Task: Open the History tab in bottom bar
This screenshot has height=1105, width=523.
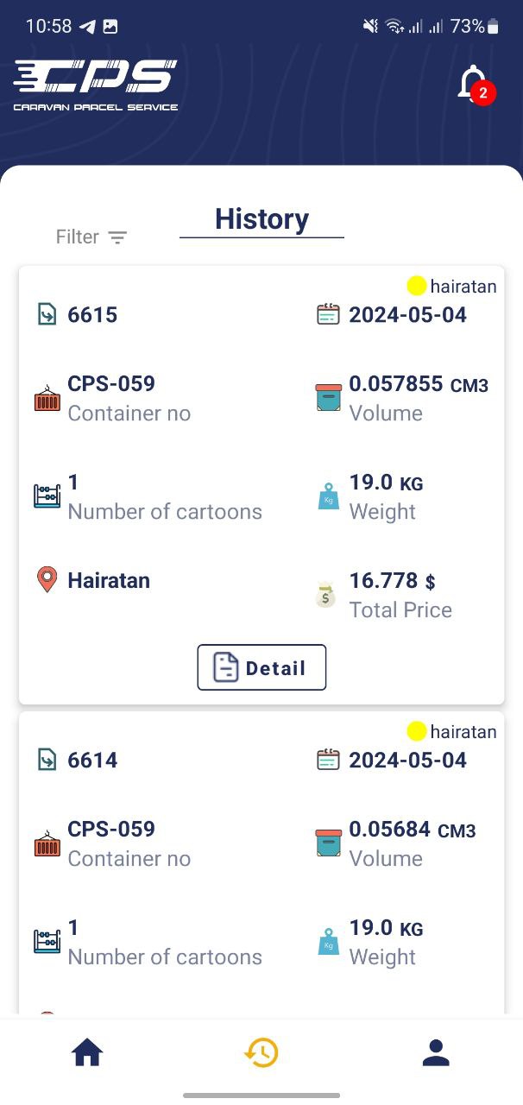Action: pos(261,1052)
